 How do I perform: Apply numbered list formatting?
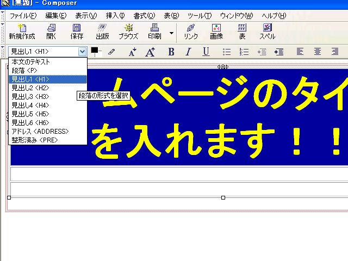[244, 52]
